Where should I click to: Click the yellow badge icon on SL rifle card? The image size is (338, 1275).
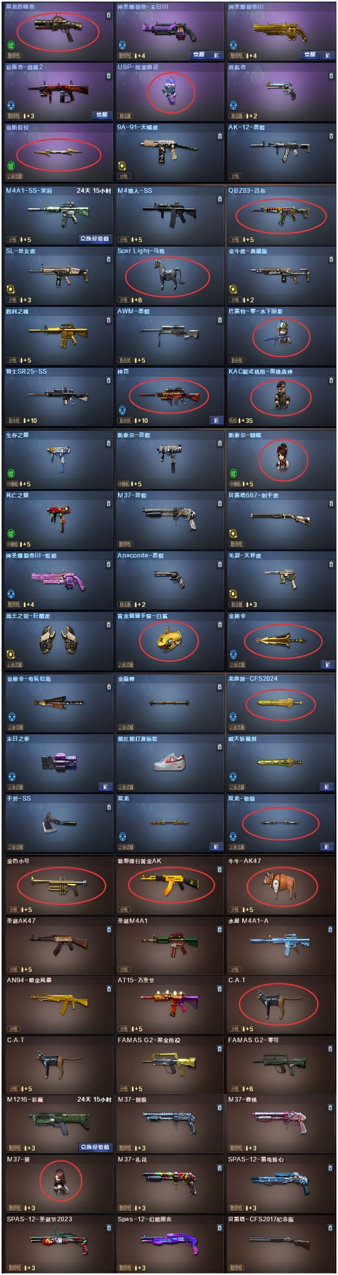[11, 289]
